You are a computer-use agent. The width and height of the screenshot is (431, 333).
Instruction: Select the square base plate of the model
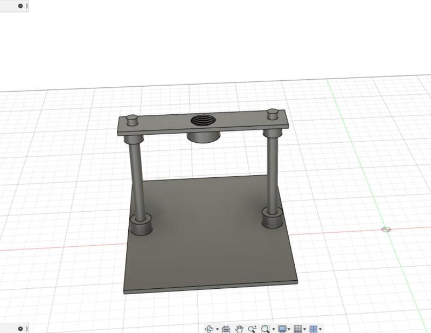click(210, 259)
